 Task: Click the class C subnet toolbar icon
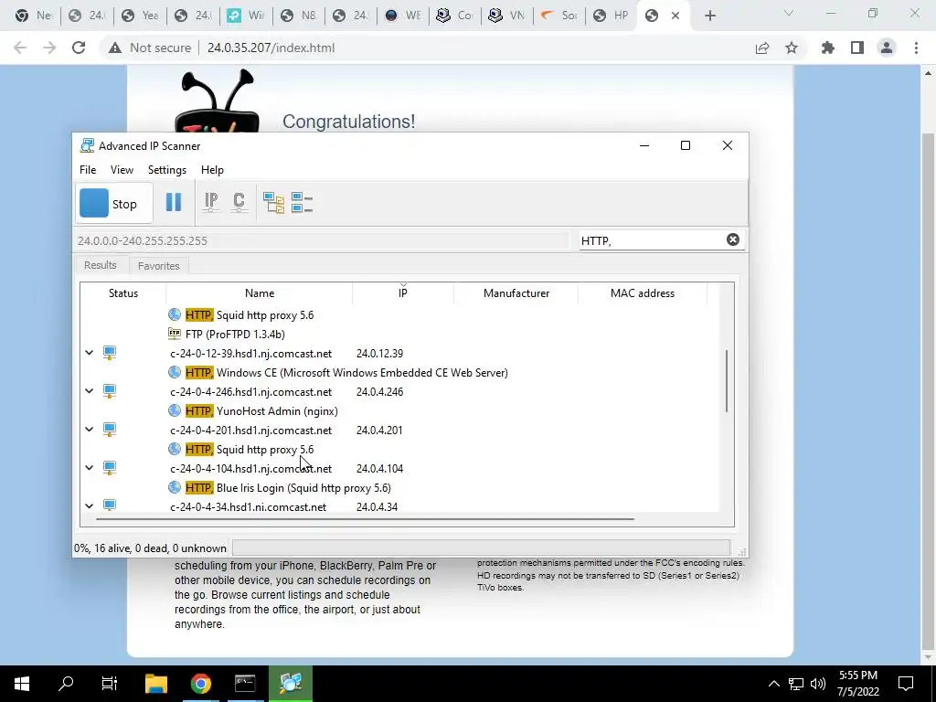239,202
